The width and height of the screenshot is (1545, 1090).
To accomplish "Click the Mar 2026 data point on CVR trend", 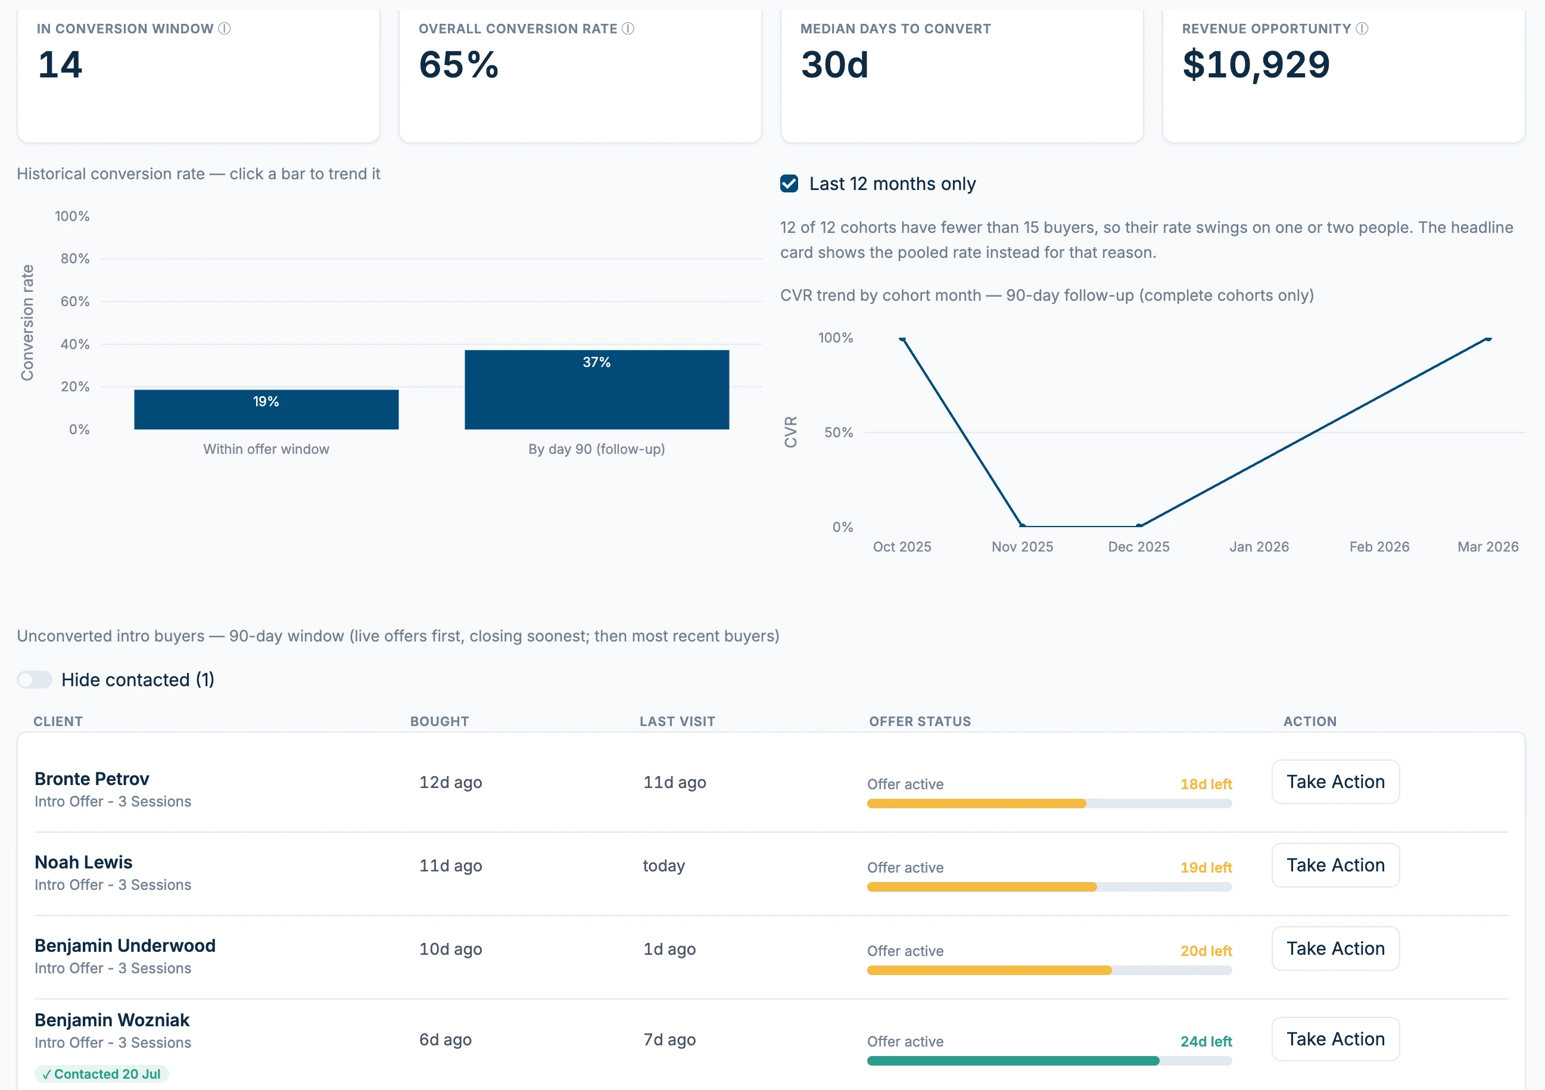I will 1488,338.
